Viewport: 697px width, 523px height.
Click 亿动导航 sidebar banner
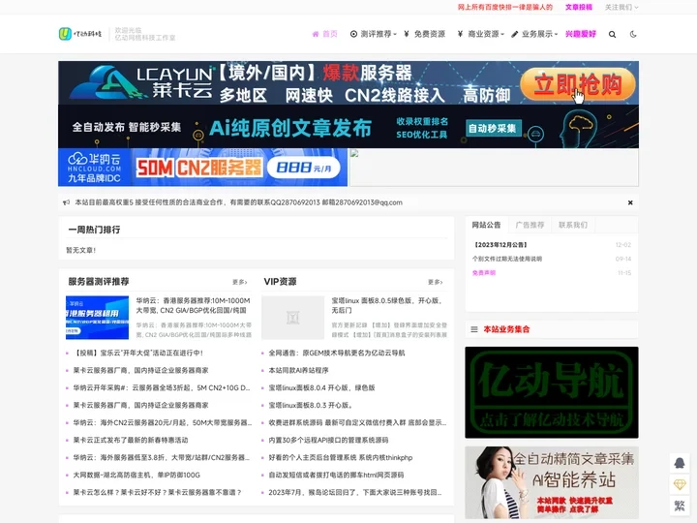(x=552, y=392)
